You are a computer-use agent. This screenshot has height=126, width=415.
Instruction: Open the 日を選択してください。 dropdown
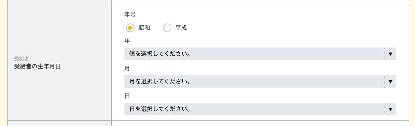pyautogui.click(x=260, y=109)
